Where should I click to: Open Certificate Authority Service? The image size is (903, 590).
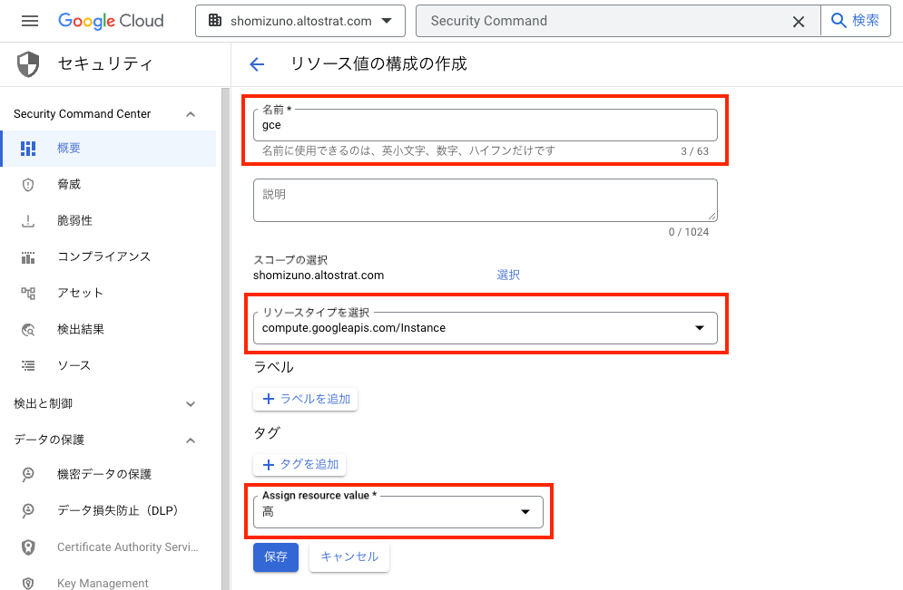click(108, 547)
